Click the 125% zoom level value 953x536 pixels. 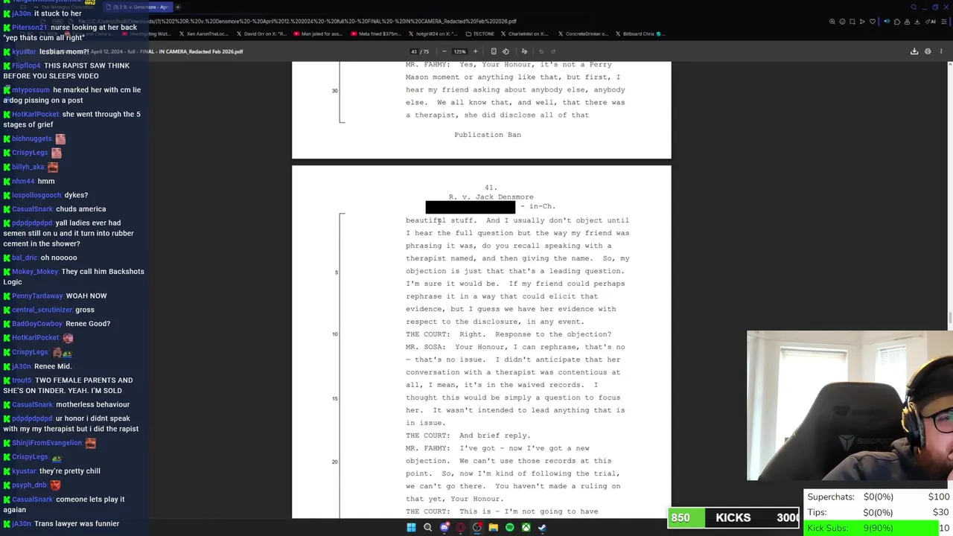click(459, 51)
